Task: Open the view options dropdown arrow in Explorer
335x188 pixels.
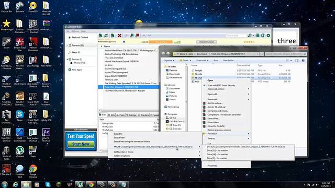Action: pyautogui.click(x=291, y=61)
